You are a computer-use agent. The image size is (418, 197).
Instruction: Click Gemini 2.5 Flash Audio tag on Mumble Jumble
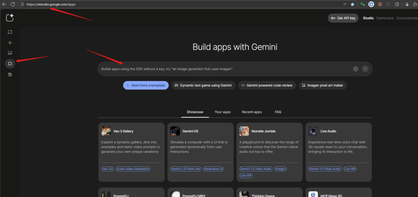(256, 169)
